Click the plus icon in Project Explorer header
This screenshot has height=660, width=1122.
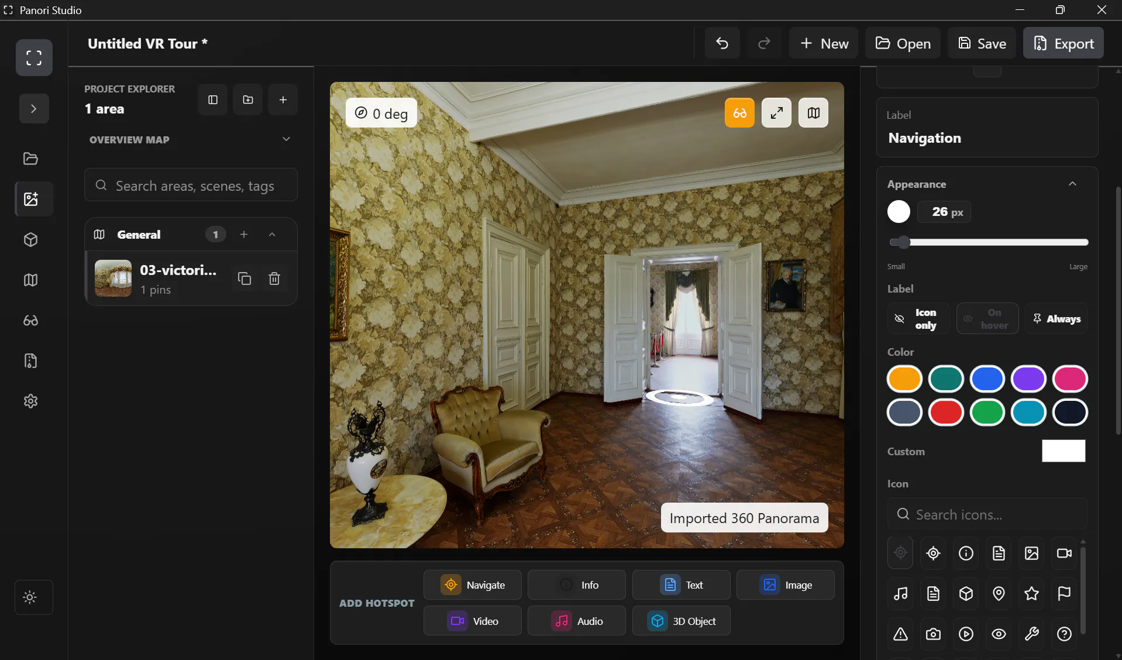point(283,99)
